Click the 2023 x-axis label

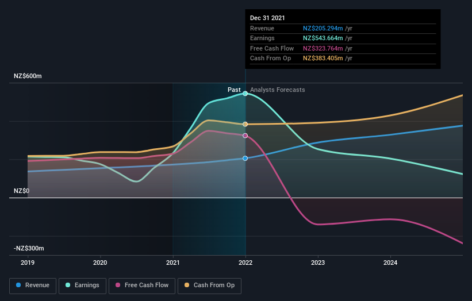click(x=318, y=263)
